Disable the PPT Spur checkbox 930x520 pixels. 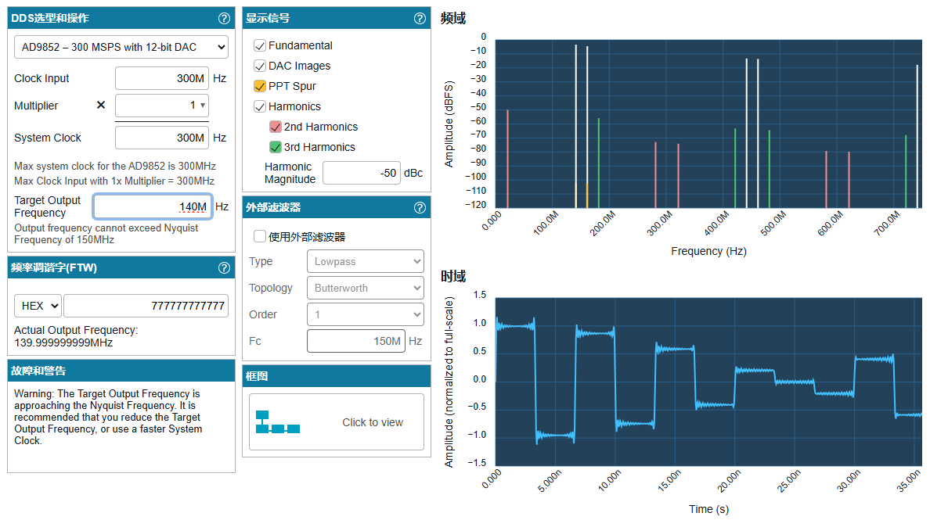tap(260, 86)
